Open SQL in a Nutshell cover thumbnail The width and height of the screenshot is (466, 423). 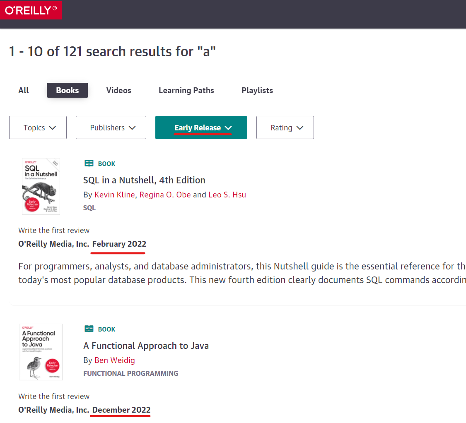click(41, 186)
